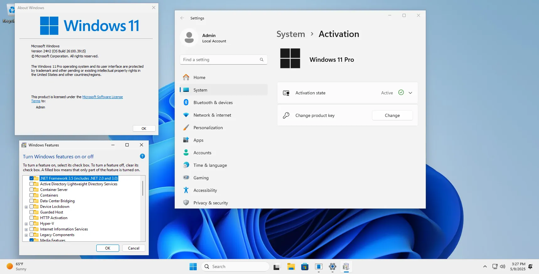Open Gaming settings page
Viewport: 539px width, 274px height.
point(223,178)
